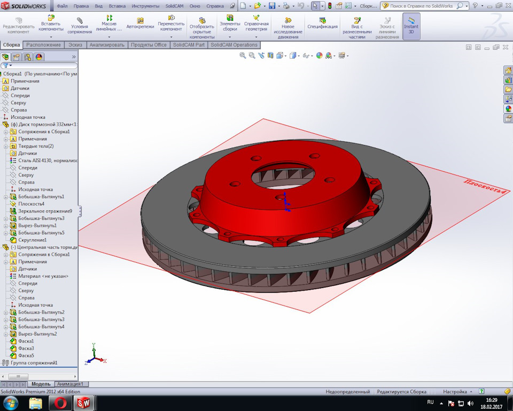Open the Specification (Спецификация) tool
Screen dimensions: 513x411
coord(322,20)
